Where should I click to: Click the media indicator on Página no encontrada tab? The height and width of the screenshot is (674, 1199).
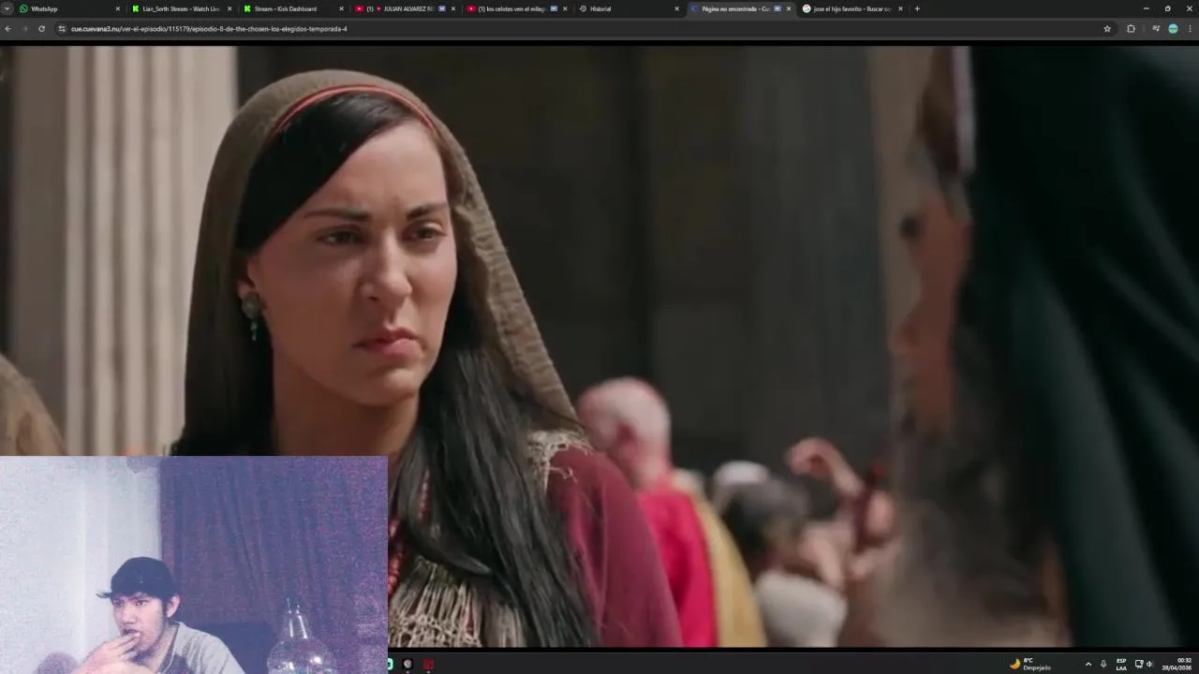pos(777,8)
